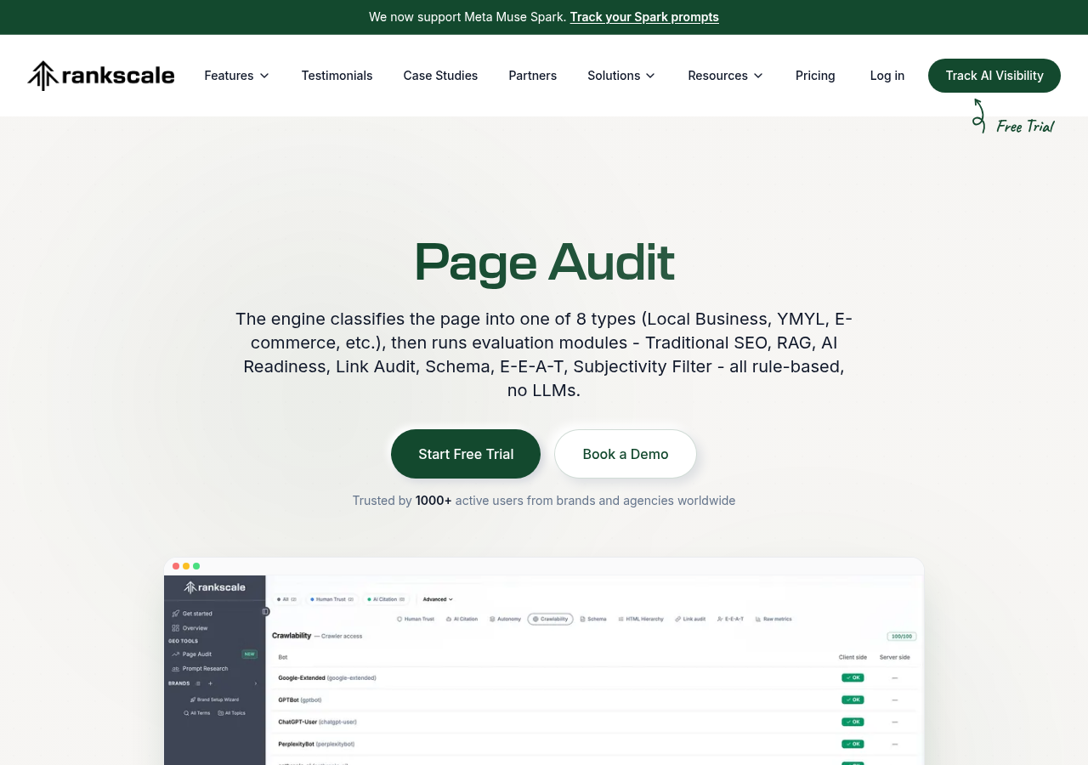Click the OK badge in the ChatGPT-User row
Screen dimensions: 1088x765
click(853, 722)
